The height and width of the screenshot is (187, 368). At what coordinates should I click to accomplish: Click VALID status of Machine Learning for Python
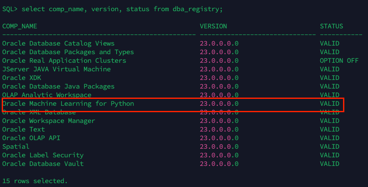(329, 104)
